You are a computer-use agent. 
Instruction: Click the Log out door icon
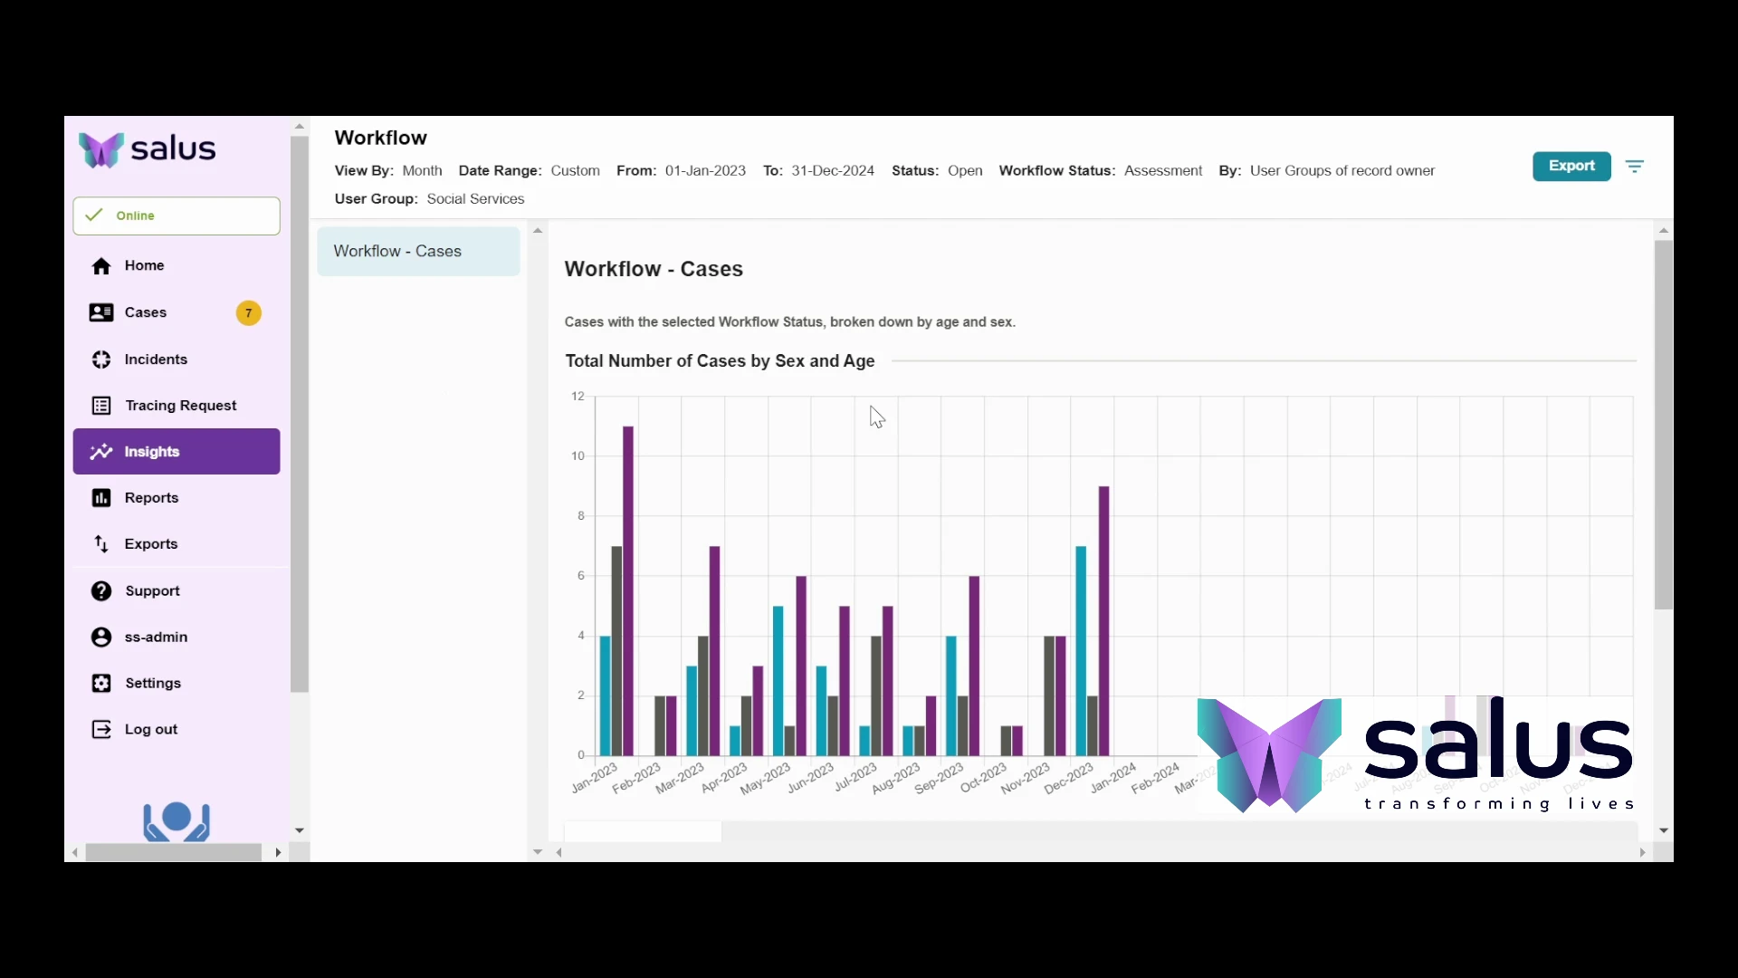click(101, 730)
